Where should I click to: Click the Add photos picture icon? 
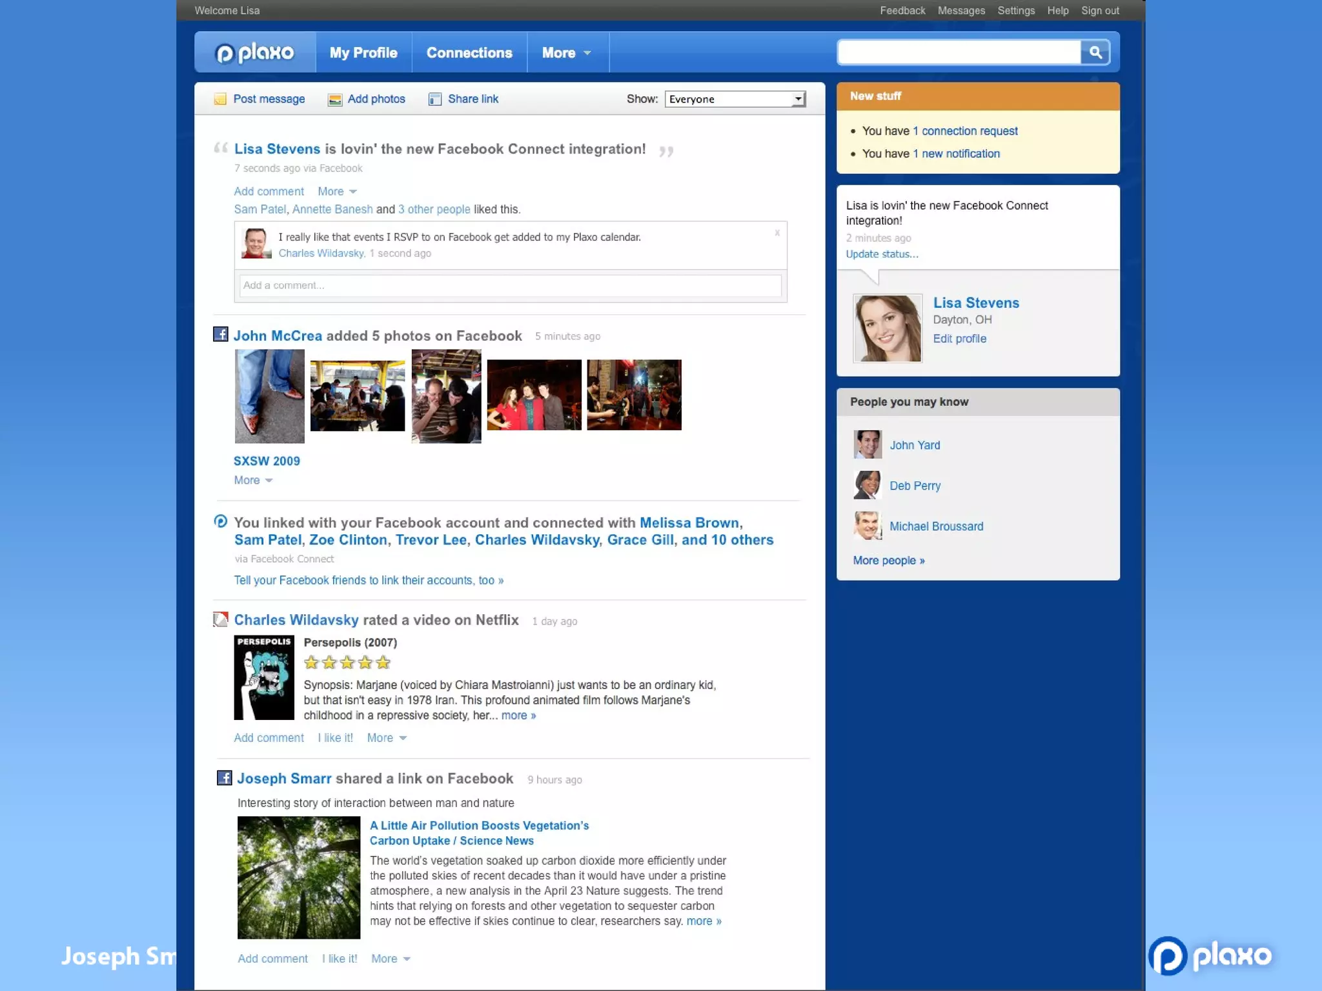(334, 99)
